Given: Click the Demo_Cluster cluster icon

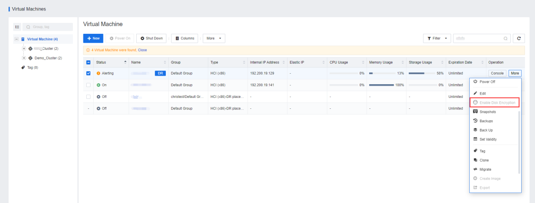Looking at the screenshot, I should click(30, 58).
